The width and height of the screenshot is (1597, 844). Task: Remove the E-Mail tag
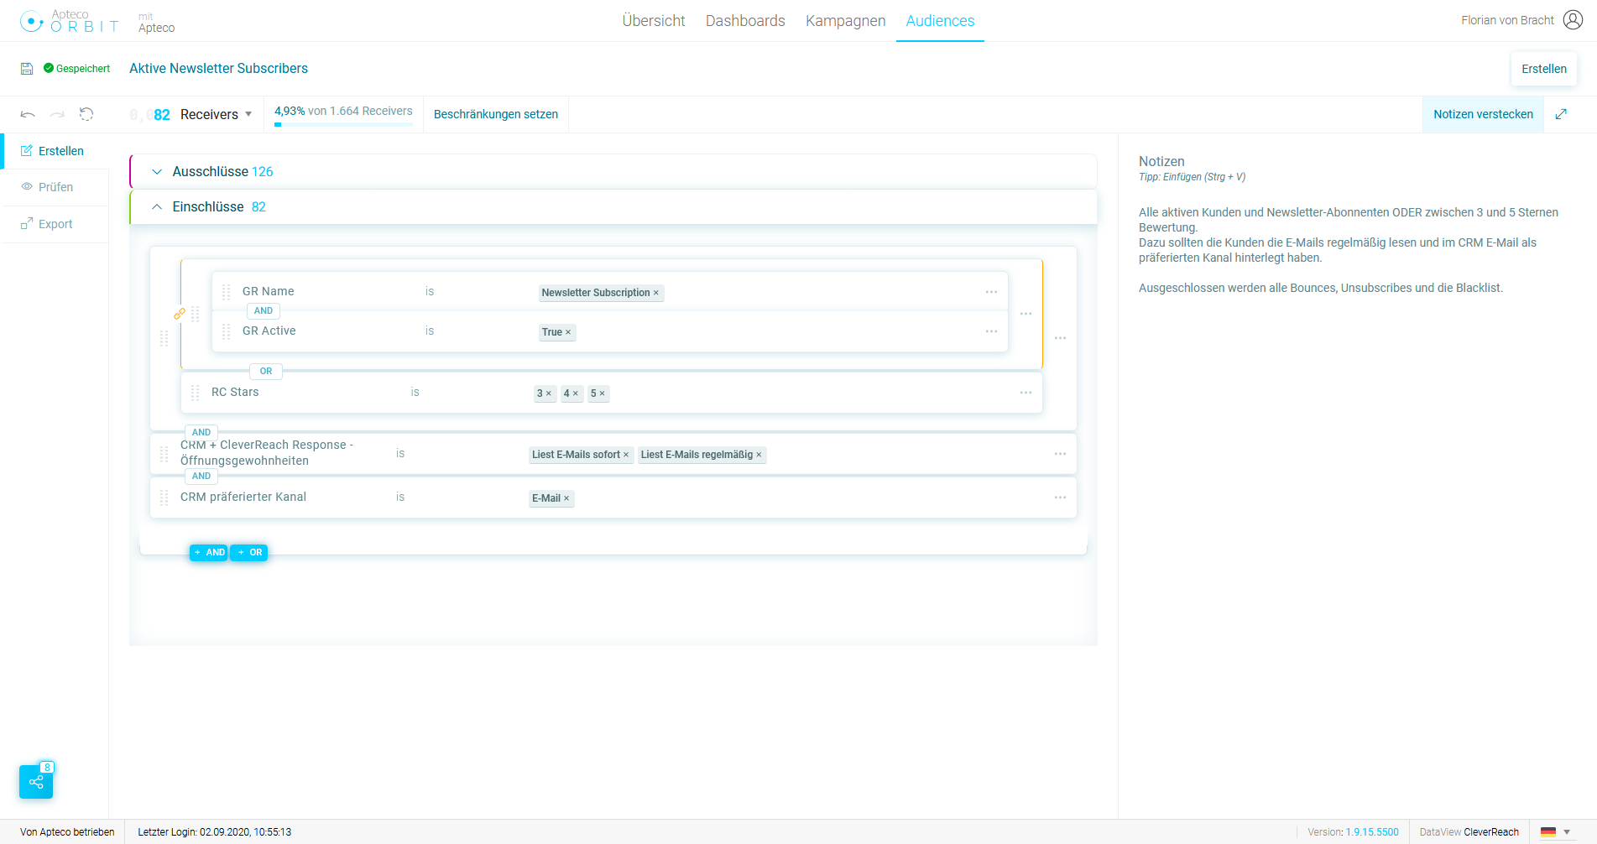pos(566,498)
